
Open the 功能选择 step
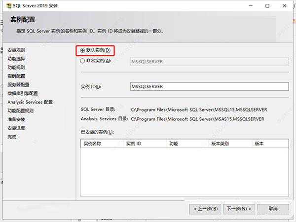point(16,59)
